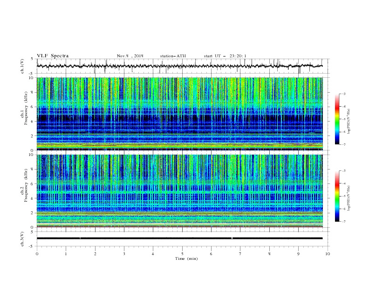Screen dimensions: 369x285
Task: Click time axis tick label '2'
Action: (x=95, y=254)
